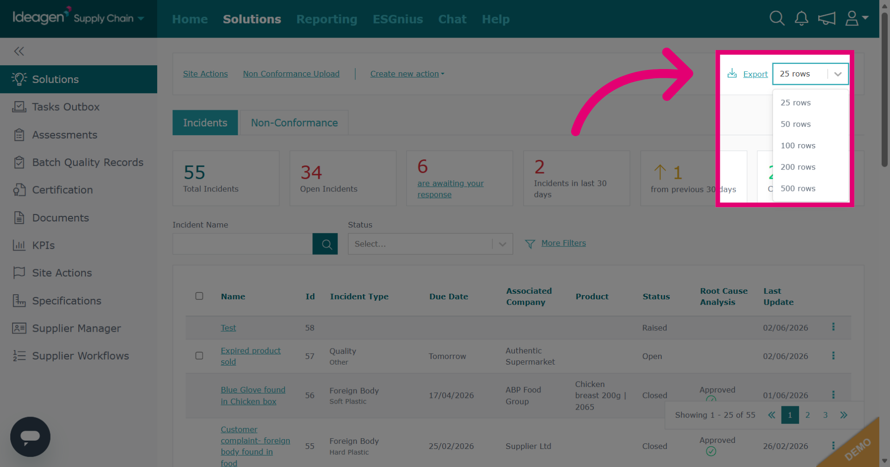Click the KPIs chart icon
Viewport: 890px width, 467px height.
(x=19, y=246)
